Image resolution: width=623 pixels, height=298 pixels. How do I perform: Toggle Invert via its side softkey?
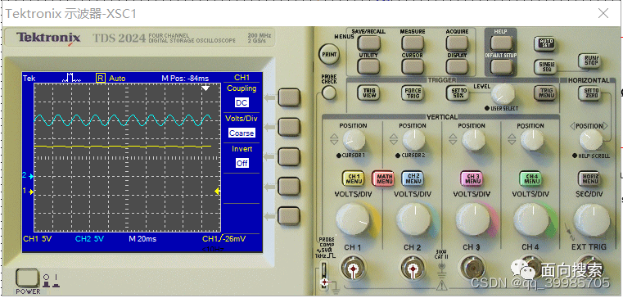(288, 156)
